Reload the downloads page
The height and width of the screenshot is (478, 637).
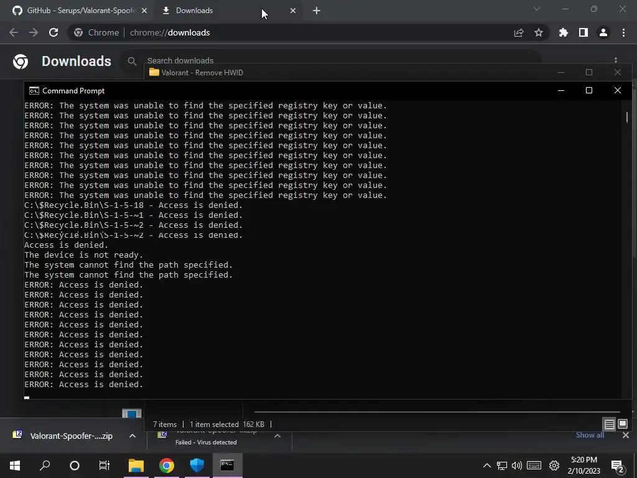(x=53, y=32)
